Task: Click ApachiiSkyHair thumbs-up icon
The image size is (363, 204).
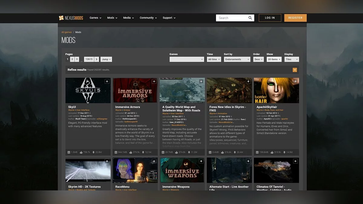Action: click(272, 152)
